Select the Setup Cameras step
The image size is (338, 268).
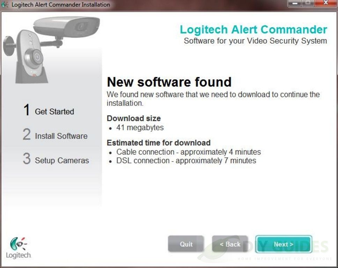[62, 161]
